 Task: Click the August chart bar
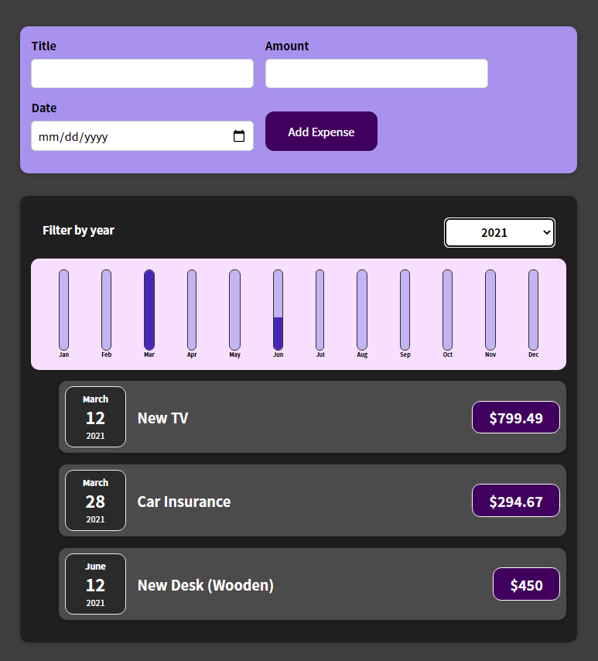(362, 310)
